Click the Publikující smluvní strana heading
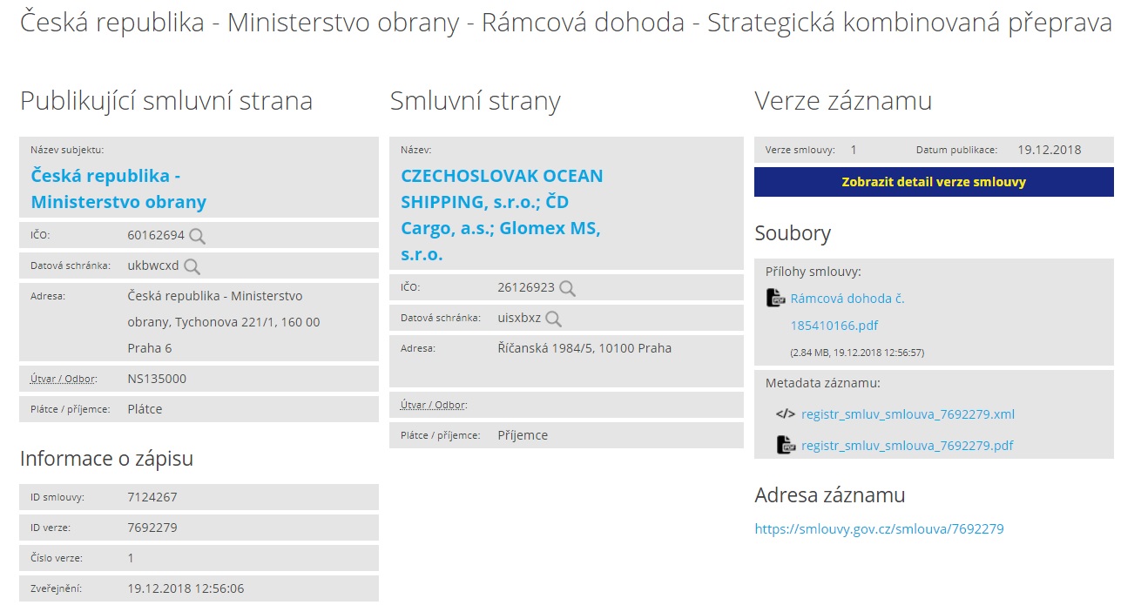This screenshot has height=605, width=1141. [x=166, y=101]
